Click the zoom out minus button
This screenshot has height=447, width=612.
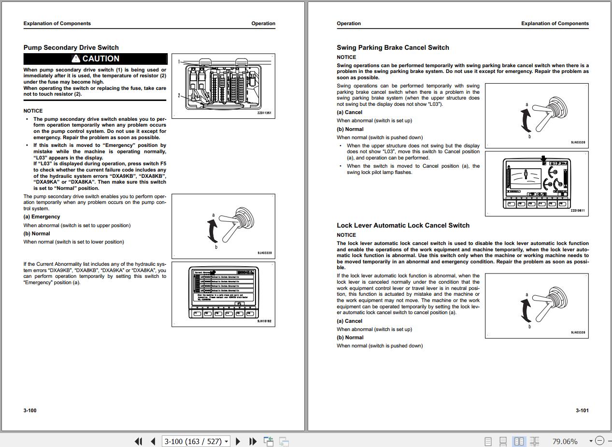point(599,441)
